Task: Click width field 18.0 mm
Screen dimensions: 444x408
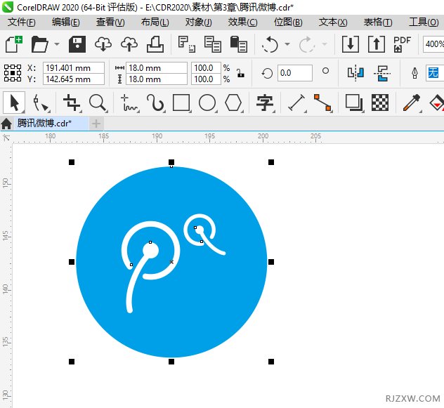Action: pos(156,68)
